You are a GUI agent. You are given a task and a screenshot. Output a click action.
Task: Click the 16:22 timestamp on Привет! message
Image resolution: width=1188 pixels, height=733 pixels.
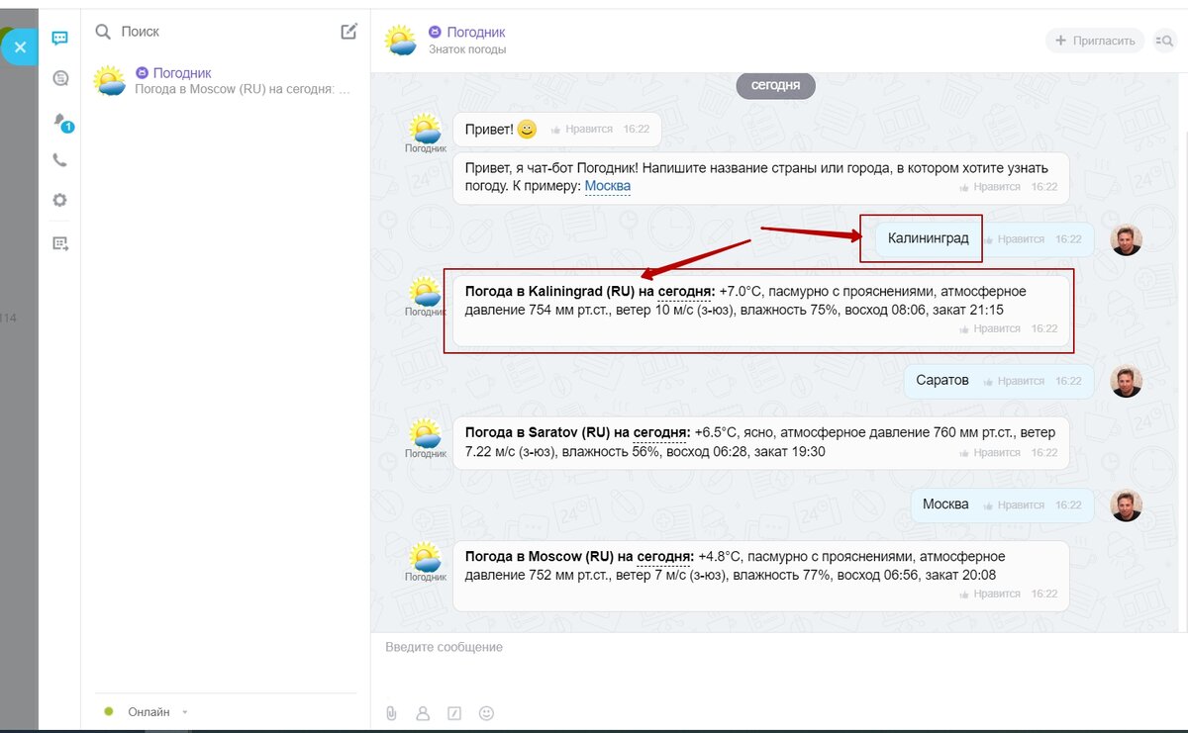636,129
